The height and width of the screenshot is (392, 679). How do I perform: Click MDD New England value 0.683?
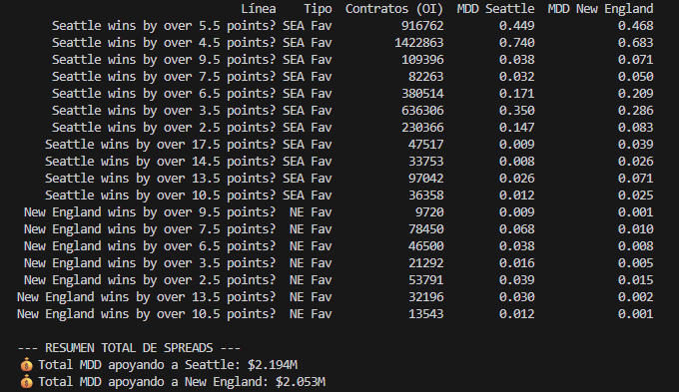point(635,43)
